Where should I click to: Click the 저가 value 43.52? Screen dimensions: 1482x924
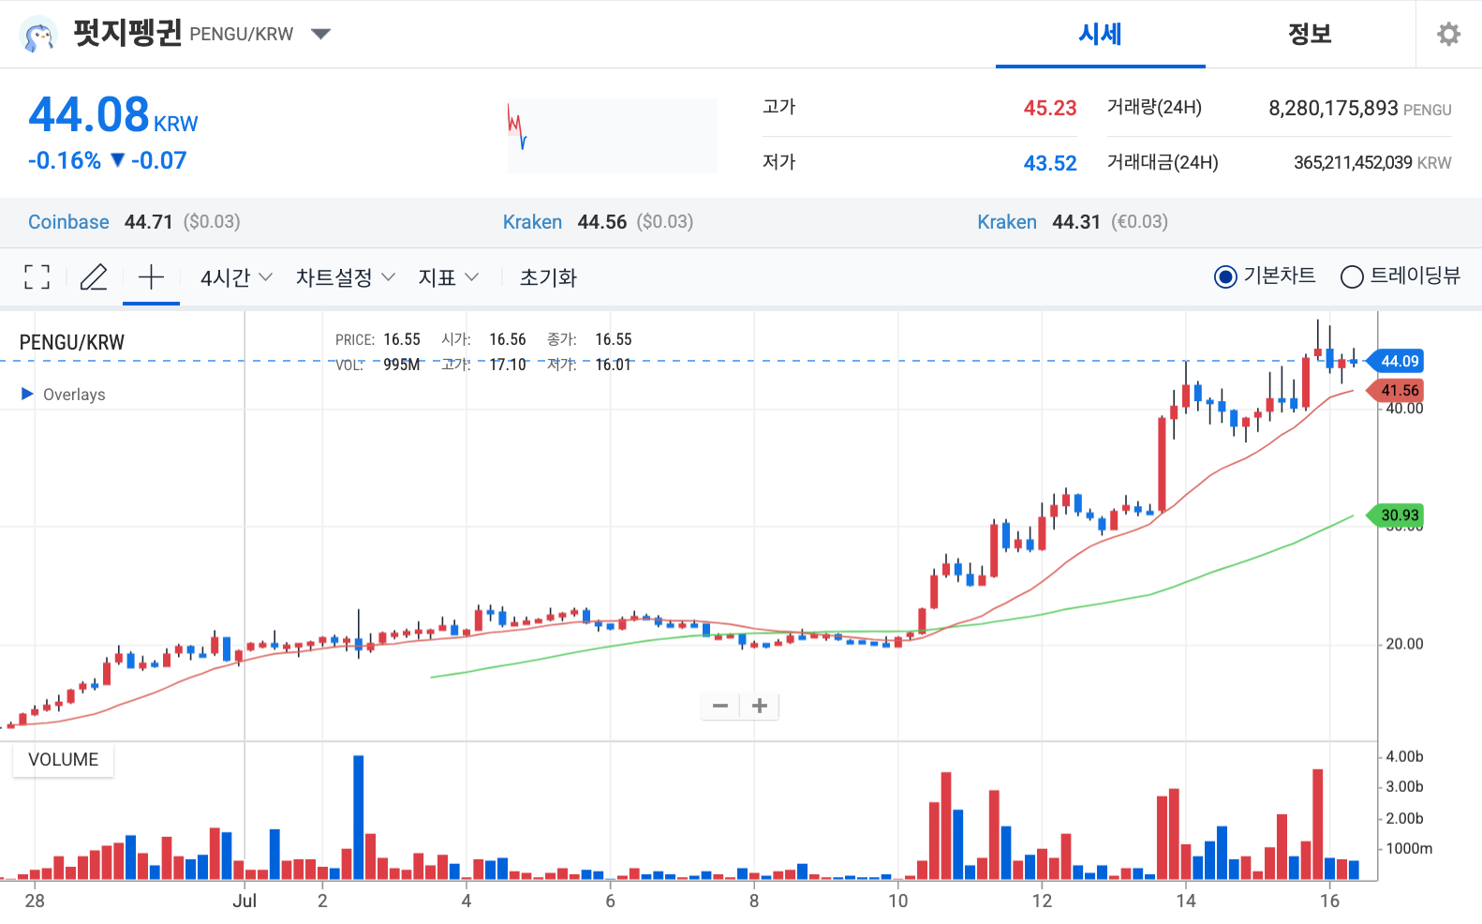[1050, 163]
